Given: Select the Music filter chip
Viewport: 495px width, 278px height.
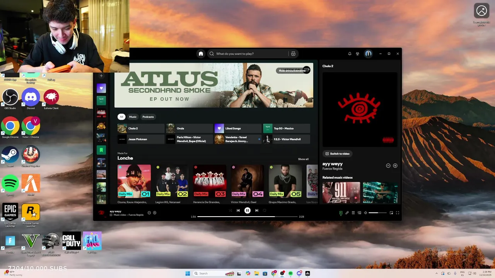Looking at the screenshot, I should (x=133, y=117).
